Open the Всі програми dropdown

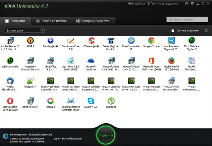coord(25,30)
